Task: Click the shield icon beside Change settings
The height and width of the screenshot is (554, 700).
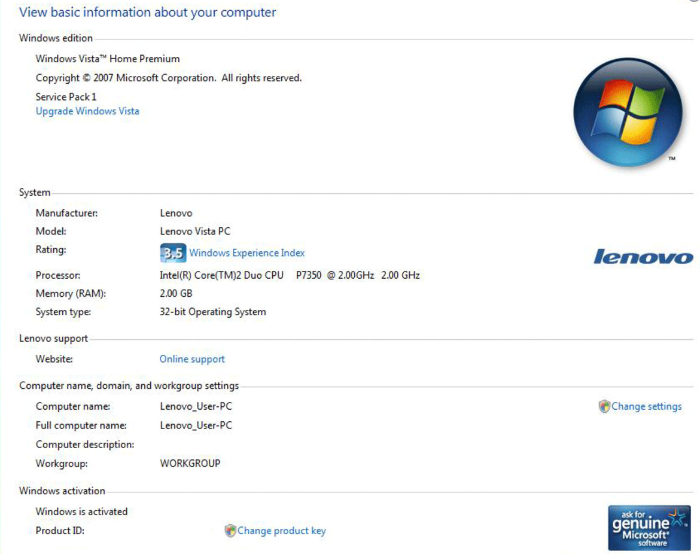Action: tap(604, 406)
